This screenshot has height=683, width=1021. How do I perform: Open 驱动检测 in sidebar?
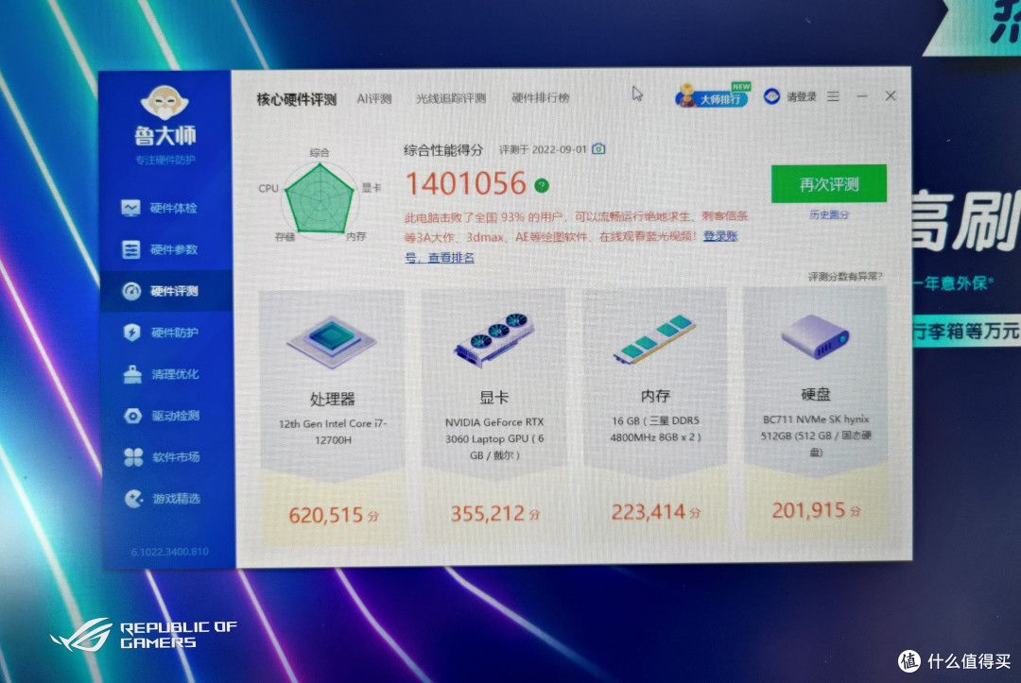163,416
